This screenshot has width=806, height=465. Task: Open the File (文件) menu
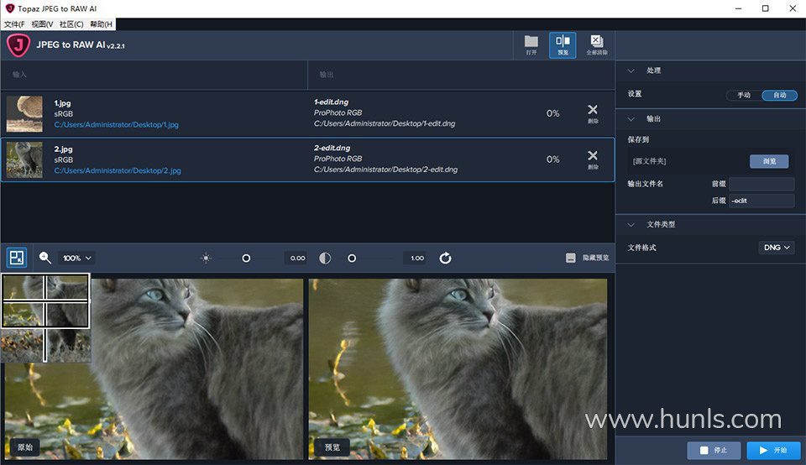tap(14, 24)
